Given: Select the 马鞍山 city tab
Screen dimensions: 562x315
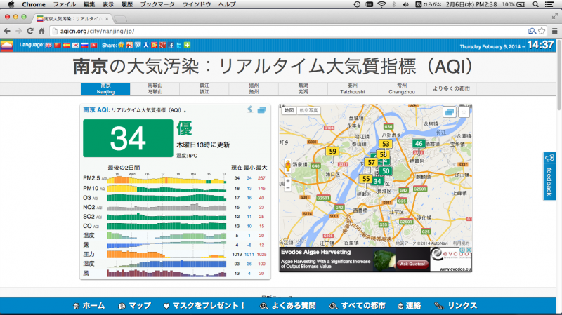Looking at the screenshot, I should pos(155,88).
